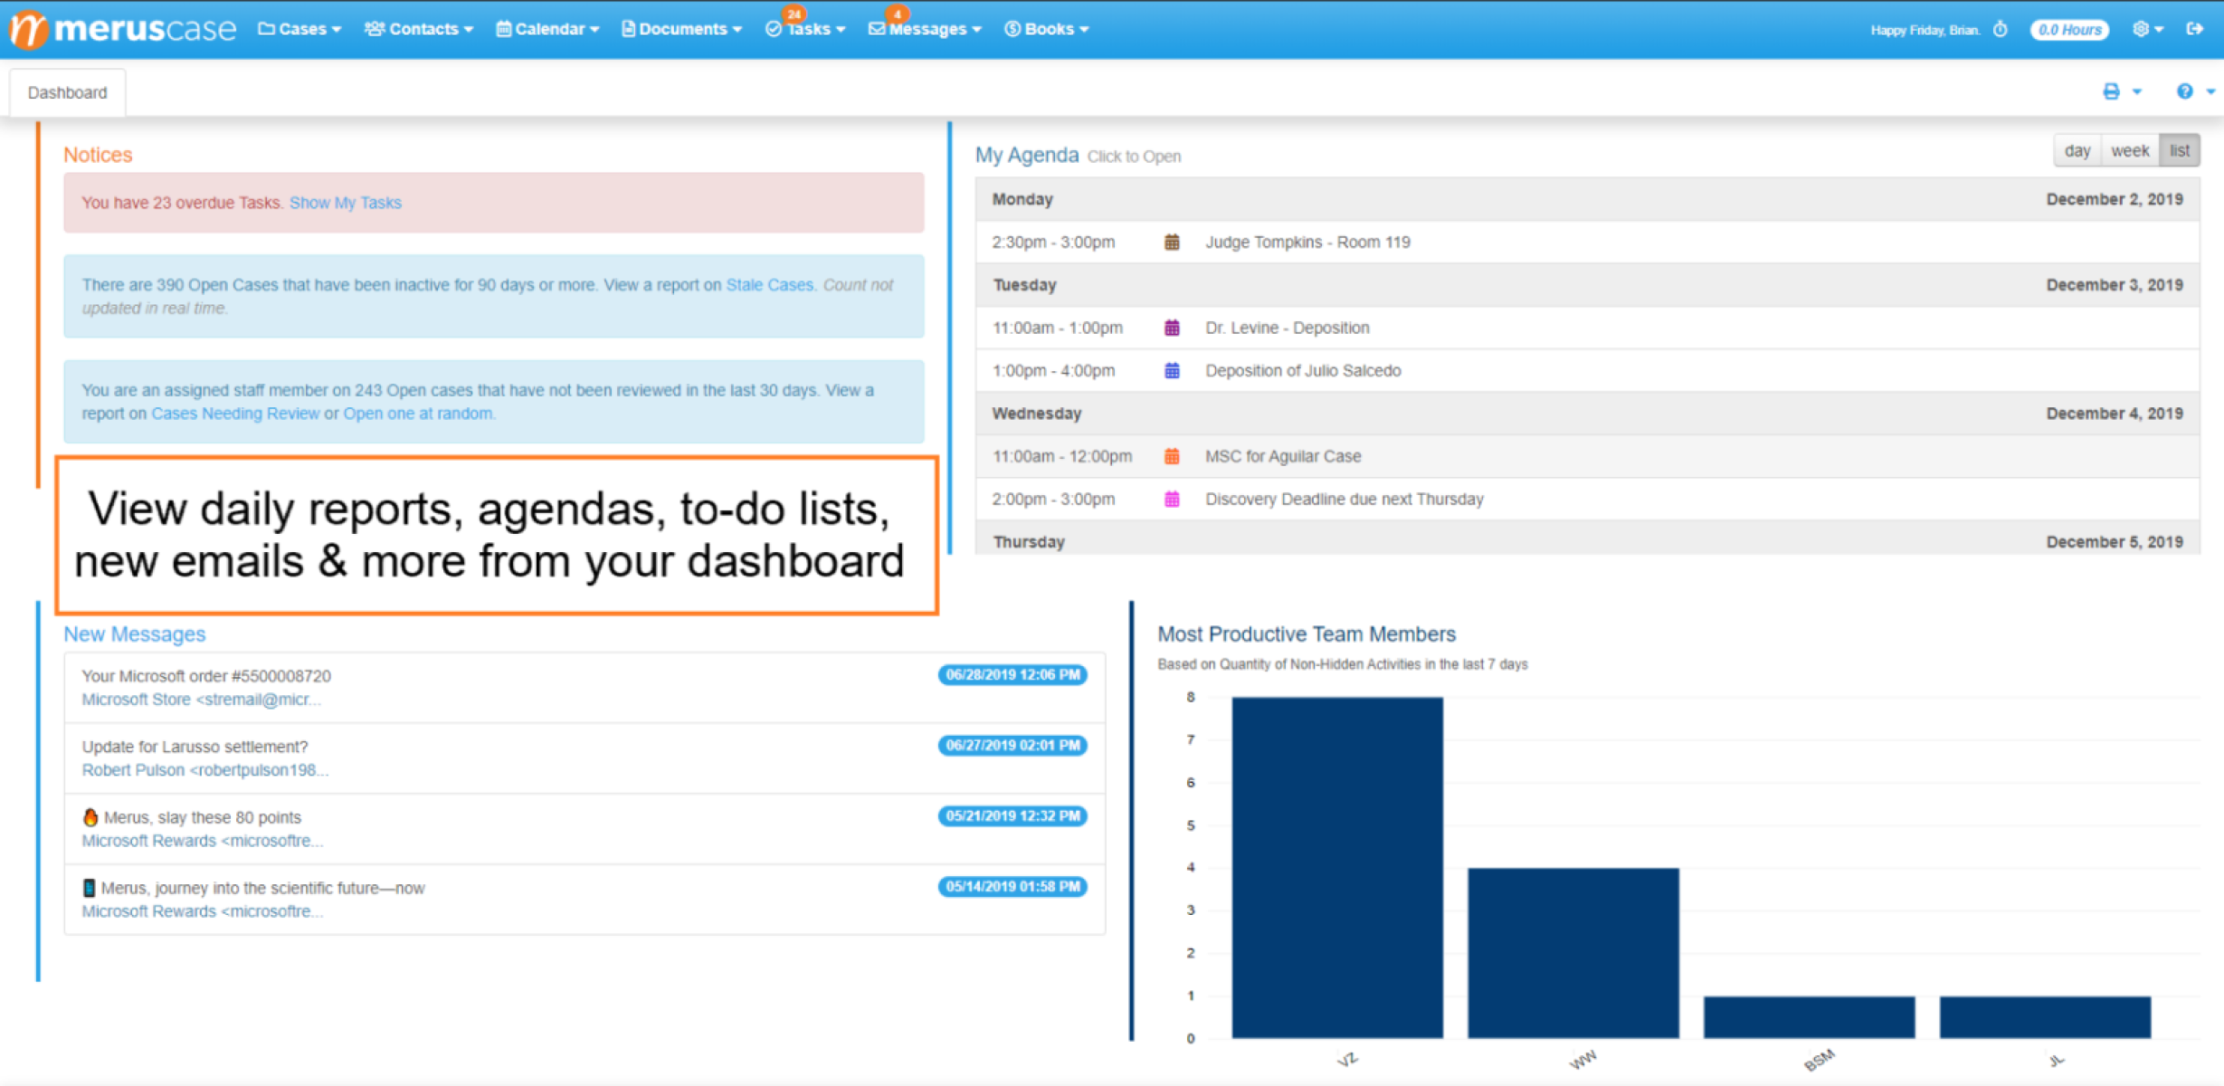Click the timer stopwatch icon in the header
The height and width of the screenshot is (1086, 2224).
coord(2000,28)
